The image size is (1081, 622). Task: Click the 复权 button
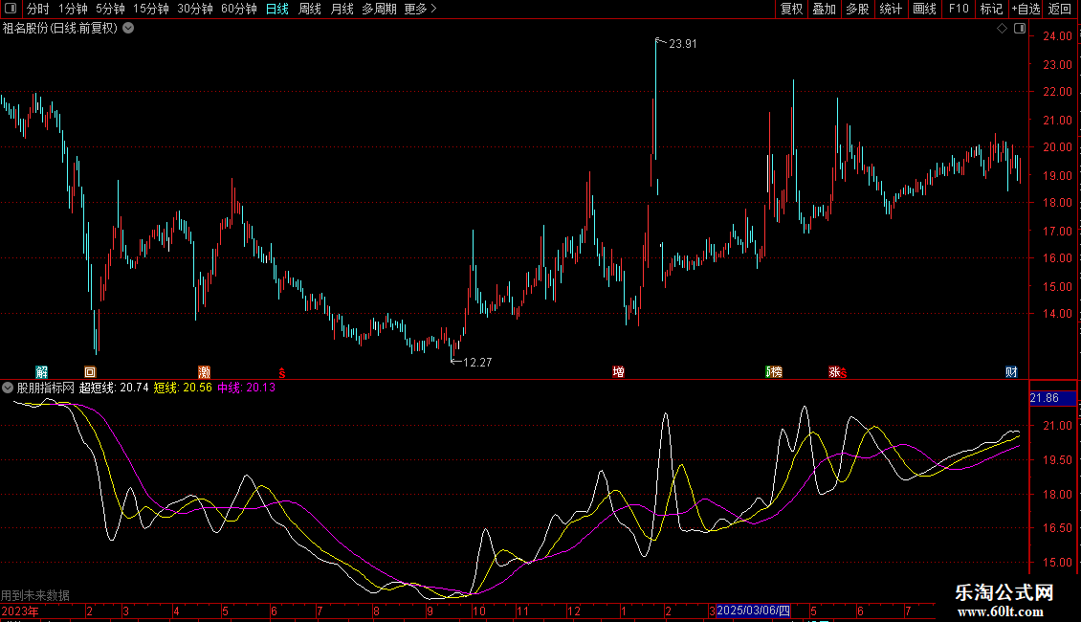791,9
